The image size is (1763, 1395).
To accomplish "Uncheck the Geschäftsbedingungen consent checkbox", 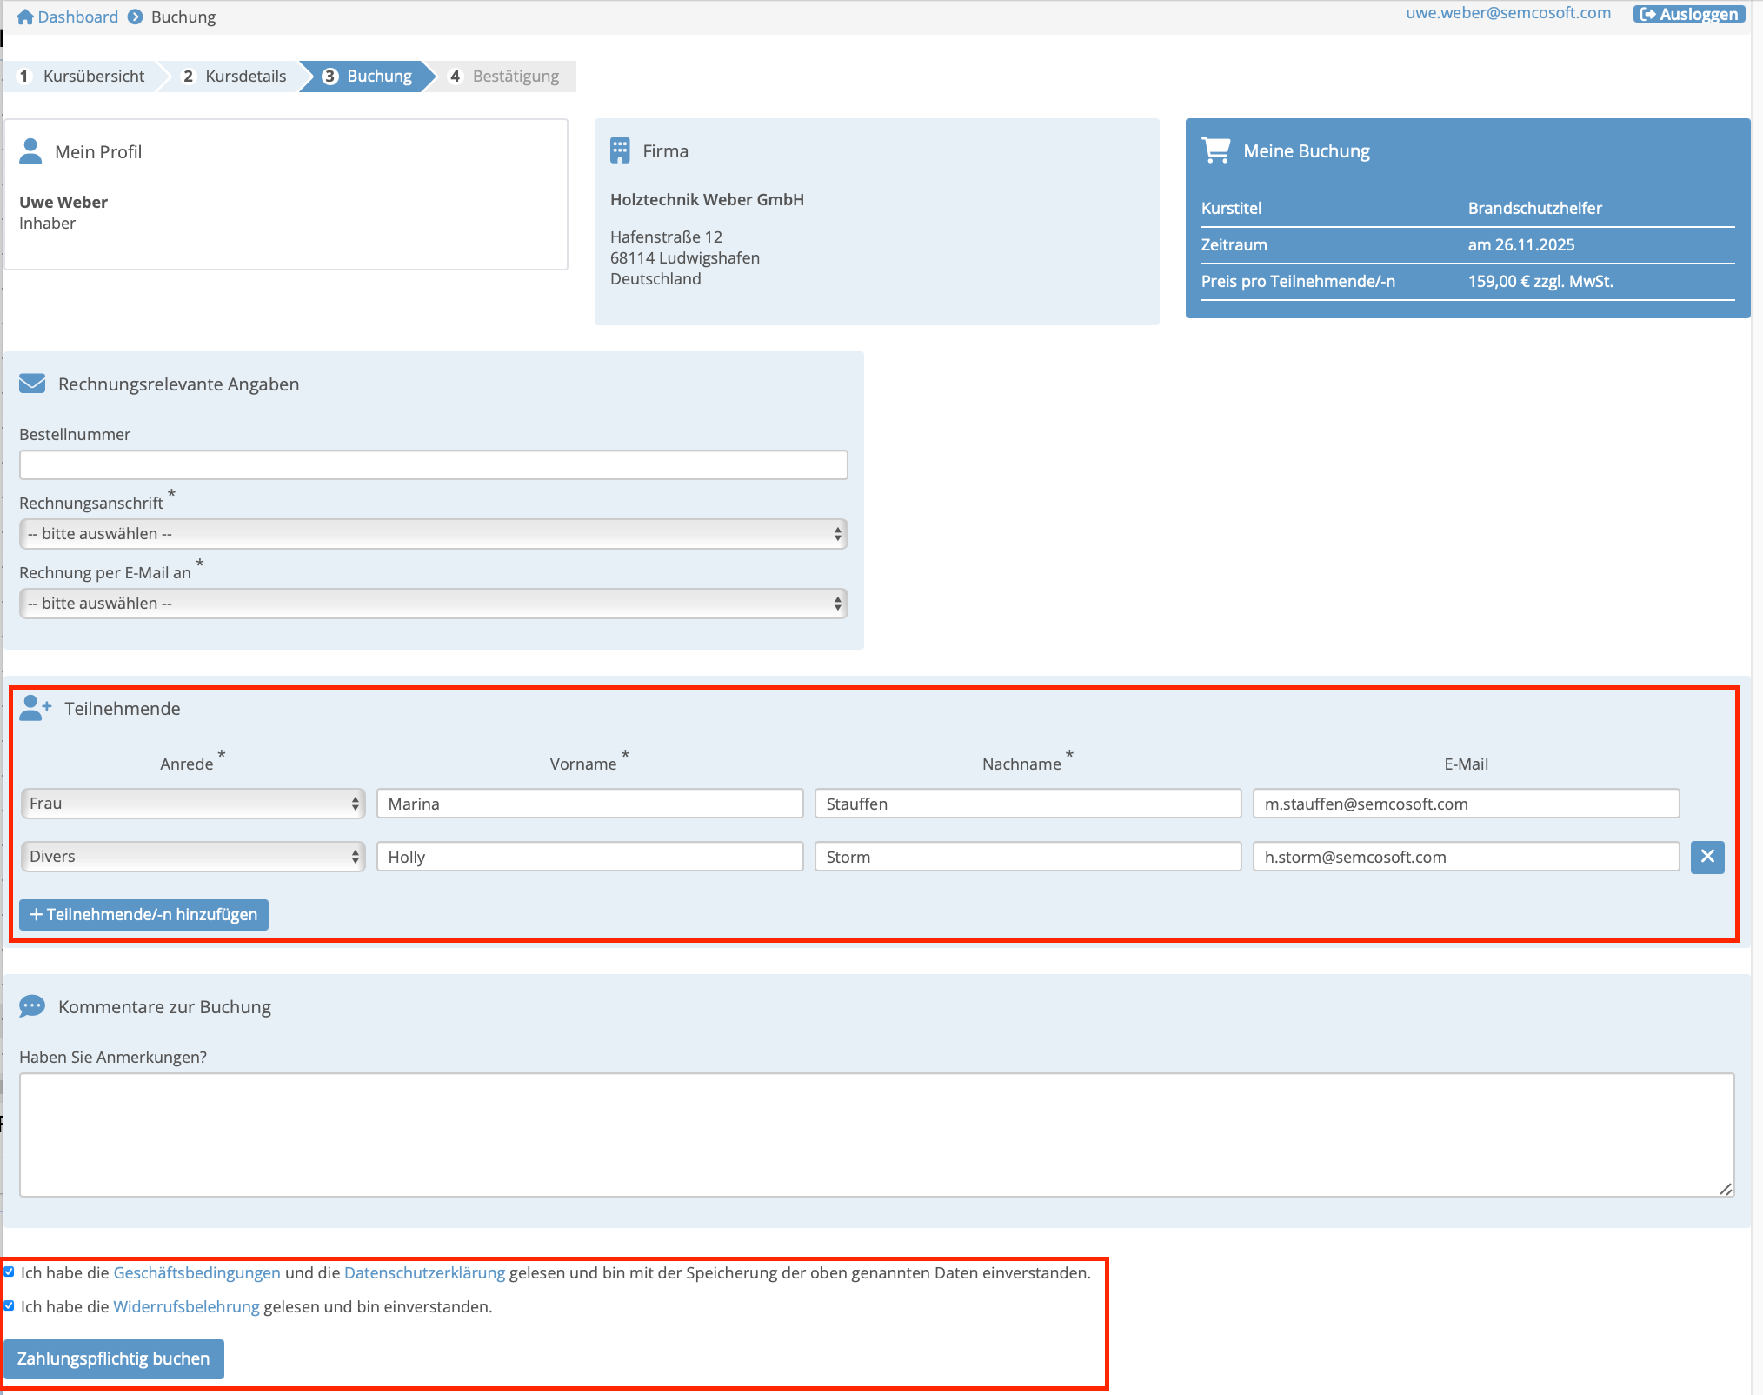I will [x=10, y=1272].
